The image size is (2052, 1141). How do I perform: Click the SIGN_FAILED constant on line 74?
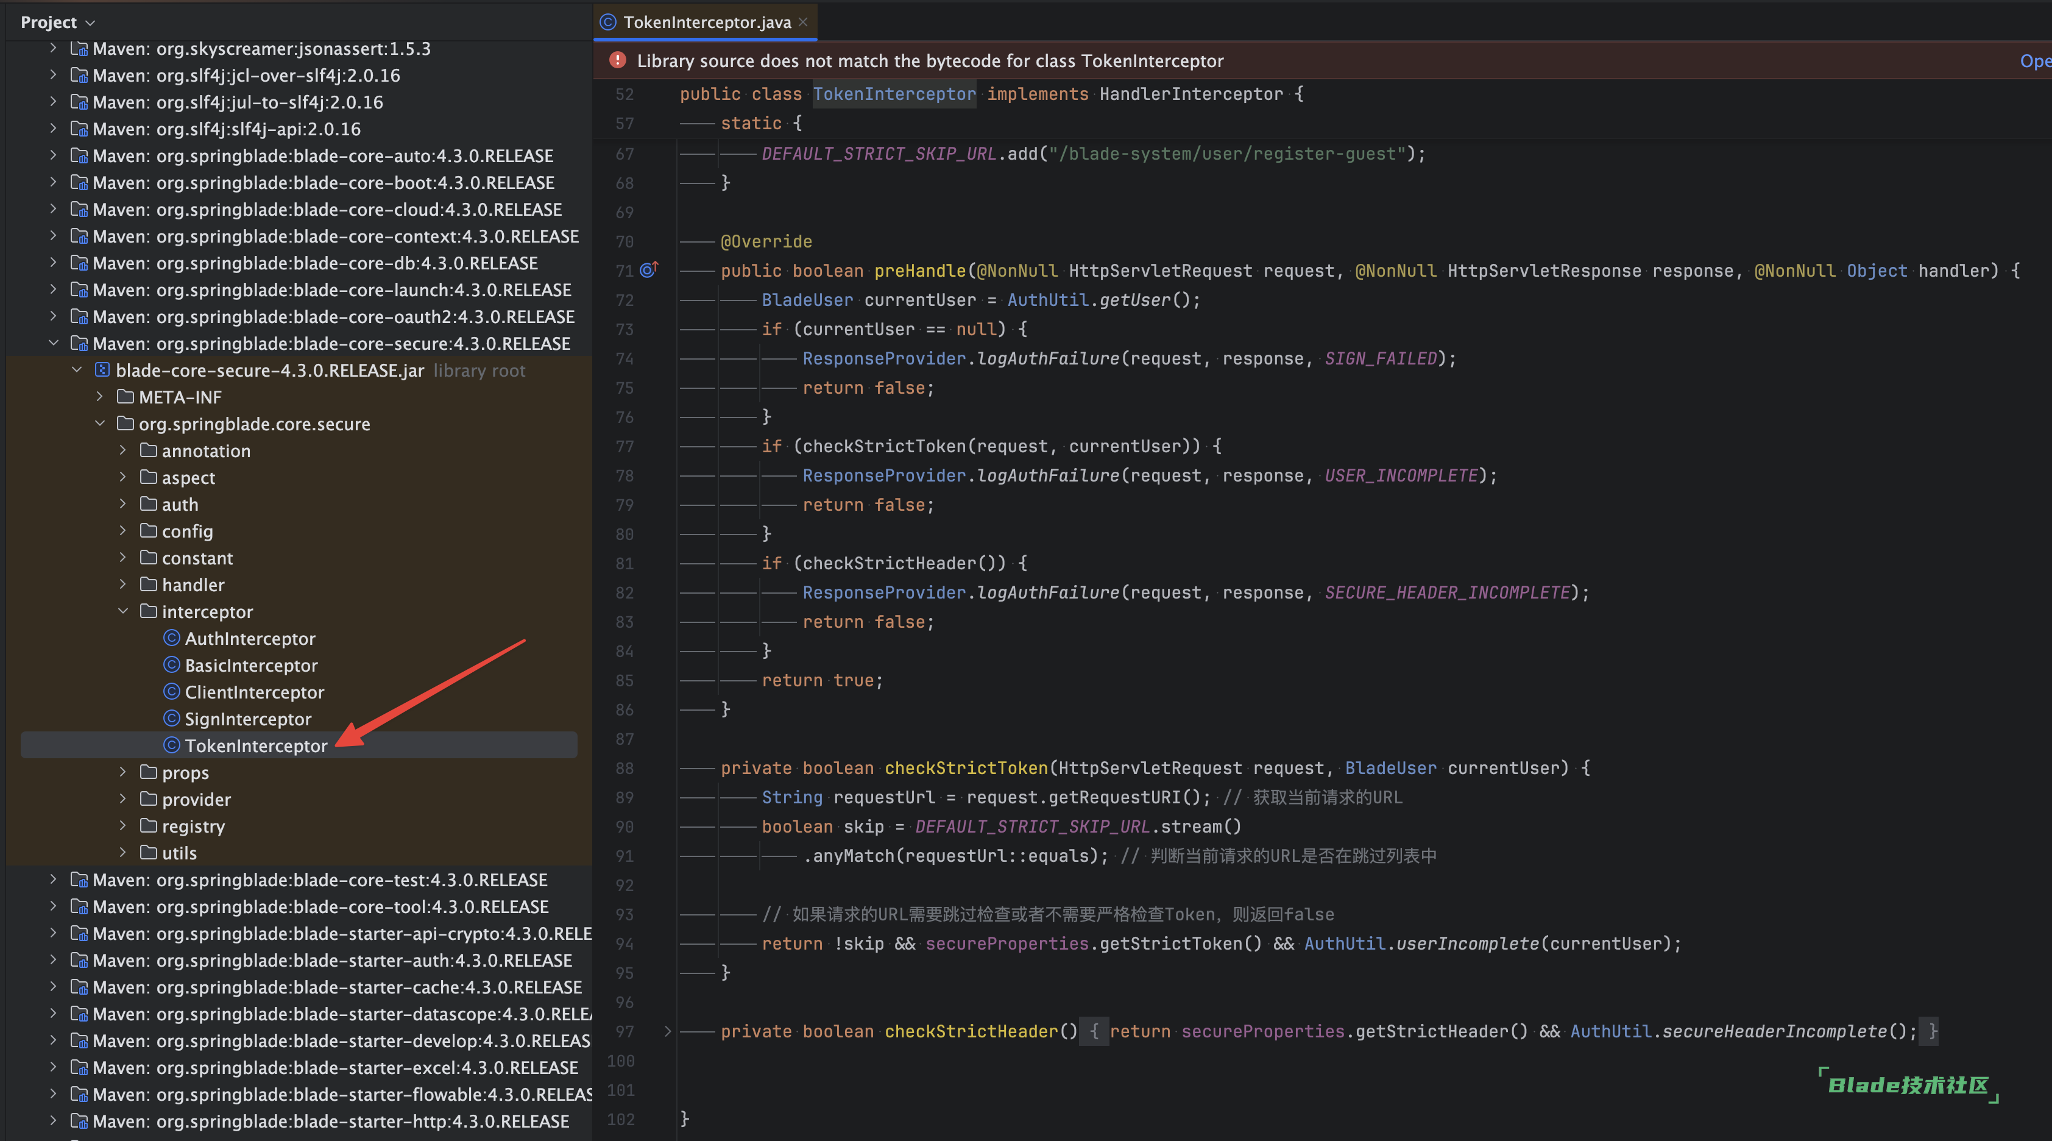click(1381, 358)
